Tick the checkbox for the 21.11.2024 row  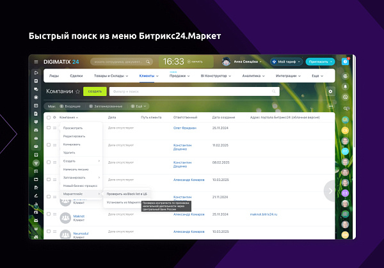coord(49,197)
